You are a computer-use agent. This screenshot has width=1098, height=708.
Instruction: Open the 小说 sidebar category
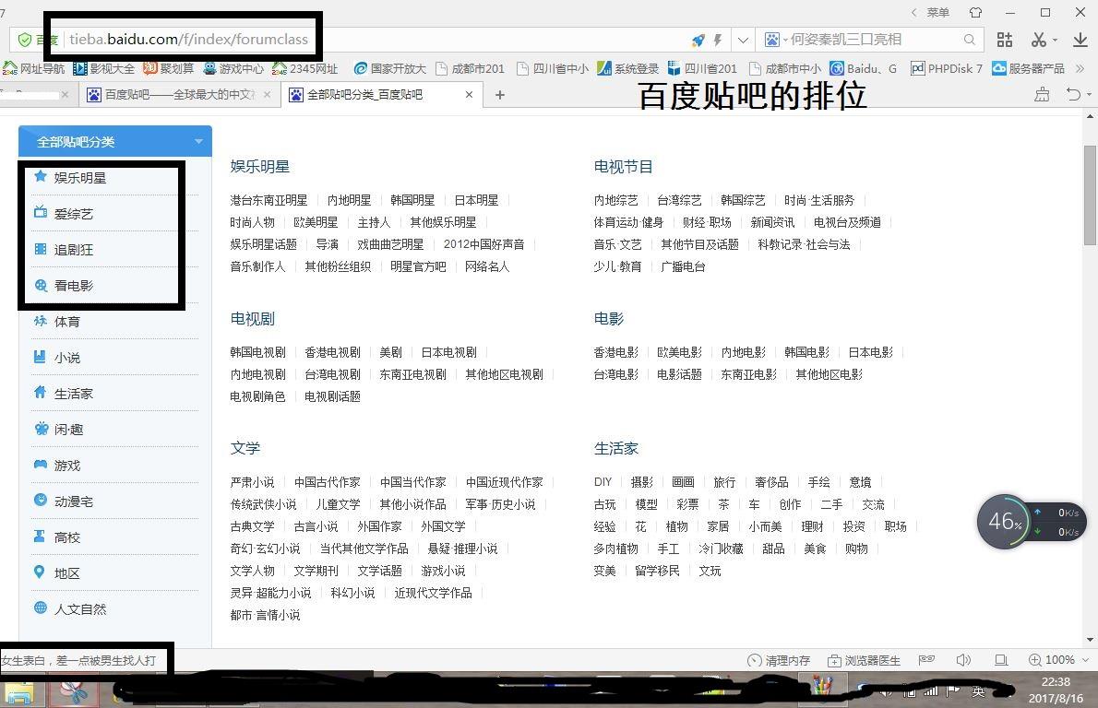67,357
